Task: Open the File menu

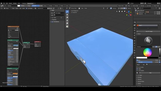Action: (4, 3)
